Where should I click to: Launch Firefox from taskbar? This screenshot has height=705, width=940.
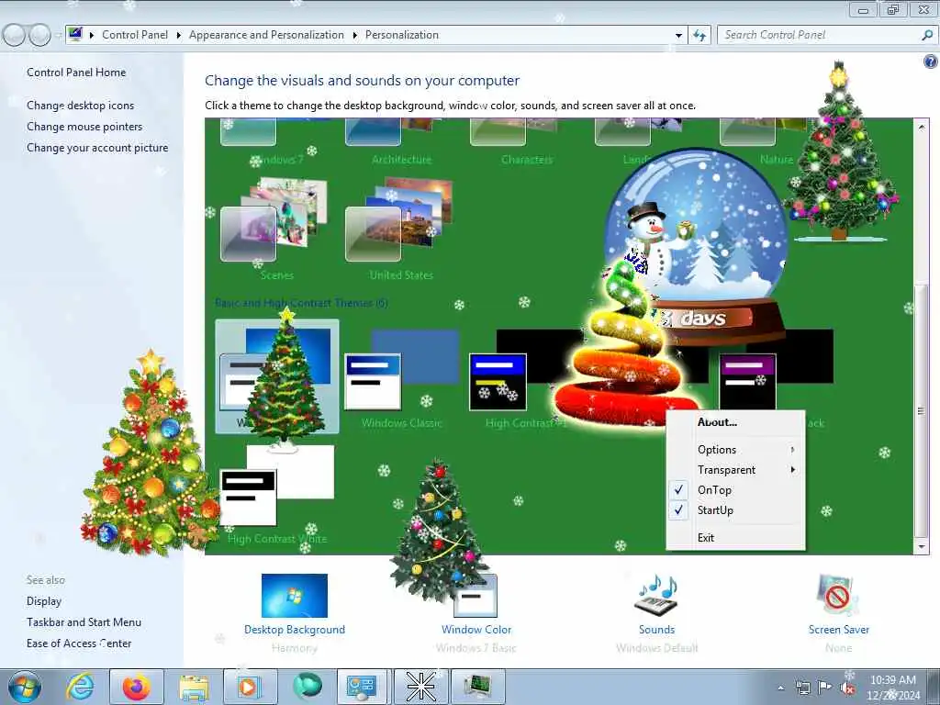[x=137, y=687]
